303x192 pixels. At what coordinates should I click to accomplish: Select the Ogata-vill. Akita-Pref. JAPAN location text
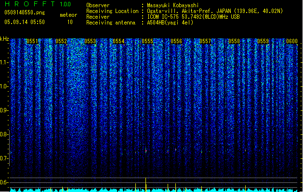(x=215, y=11)
